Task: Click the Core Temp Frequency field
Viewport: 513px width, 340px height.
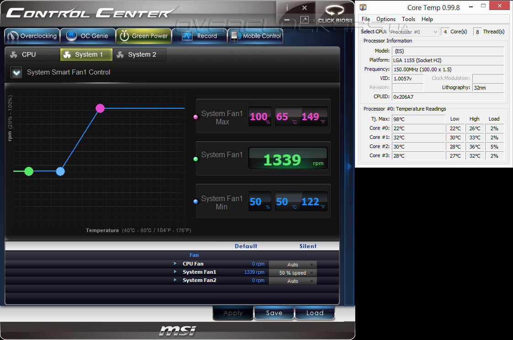Action: [448, 69]
